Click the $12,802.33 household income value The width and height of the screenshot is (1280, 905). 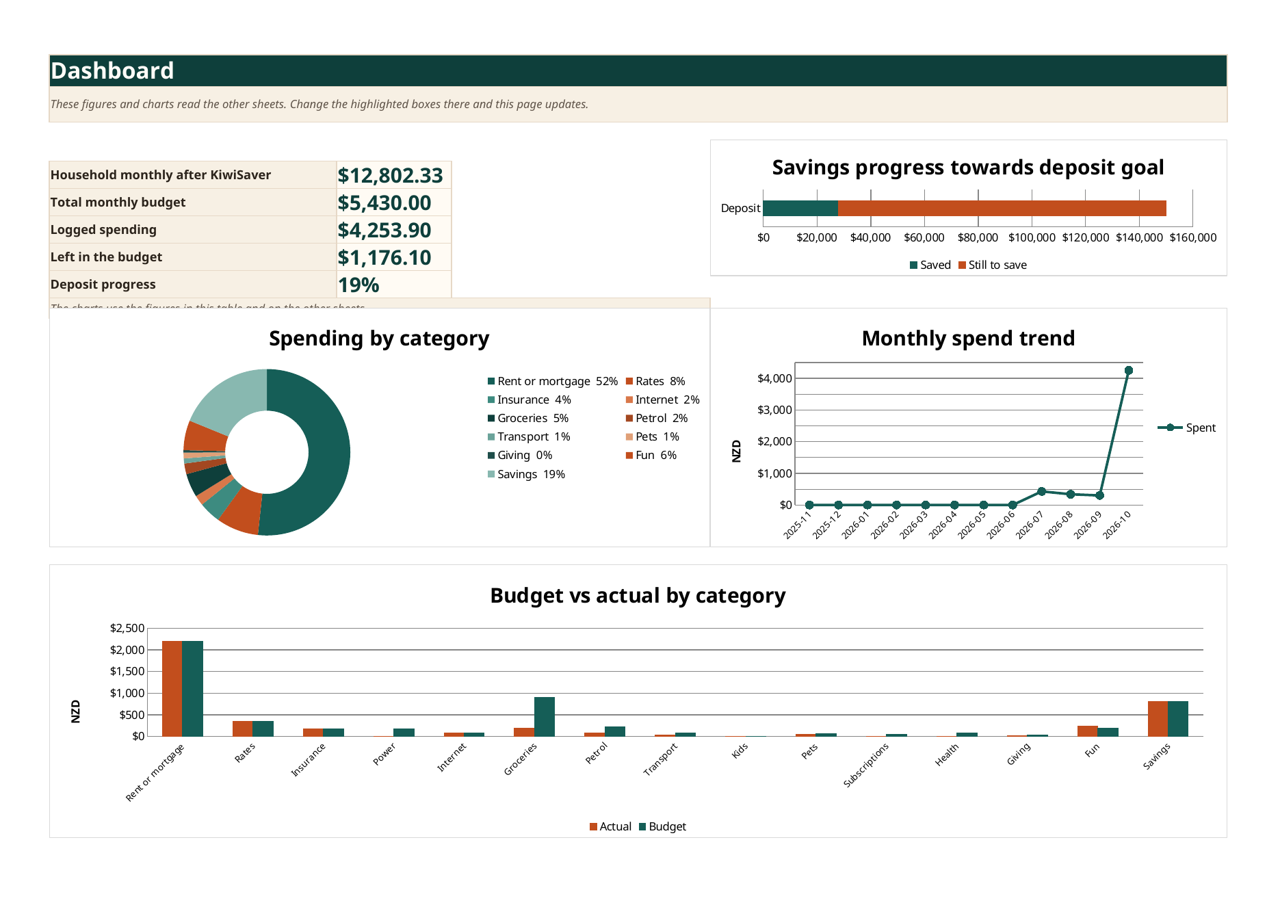click(390, 176)
